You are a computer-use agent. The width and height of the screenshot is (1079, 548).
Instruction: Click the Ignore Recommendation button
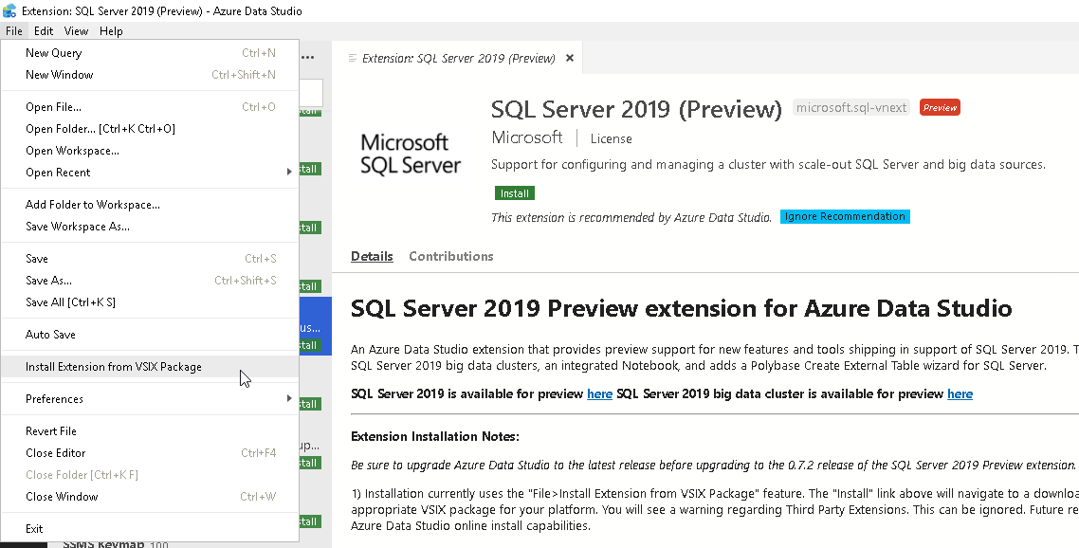pyautogui.click(x=845, y=217)
